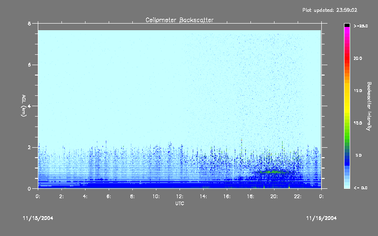Click the y-axis tick label '8'
Image resolution: width=378 pixels, height=236 pixels.
pos(29,24)
